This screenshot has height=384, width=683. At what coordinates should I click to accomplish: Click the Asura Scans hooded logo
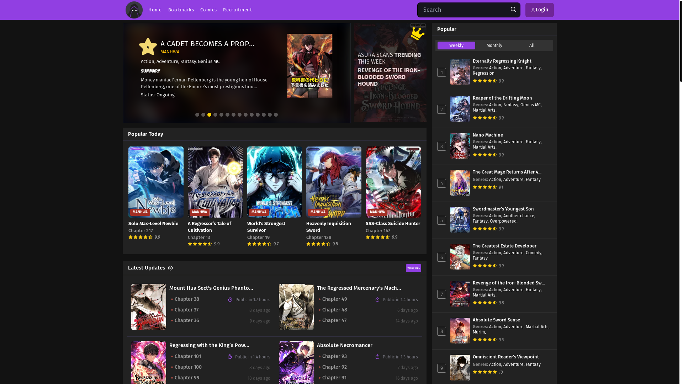134,10
